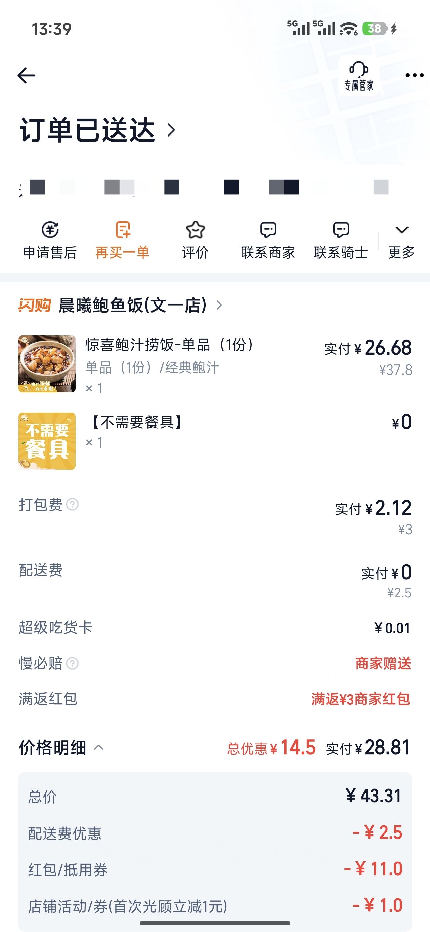The height and width of the screenshot is (932, 430).
Task: Tap the 惊喜鲍汁捞饭-单品 item title
Action: [169, 345]
